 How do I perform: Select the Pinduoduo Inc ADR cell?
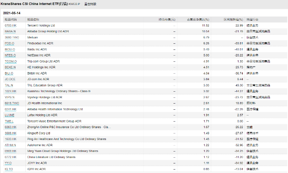click(40, 43)
